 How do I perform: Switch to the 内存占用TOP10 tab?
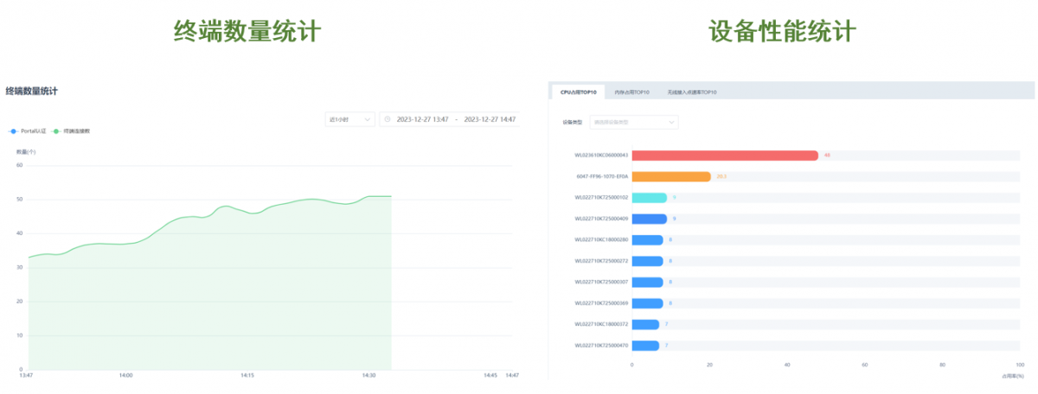click(x=631, y=92)
